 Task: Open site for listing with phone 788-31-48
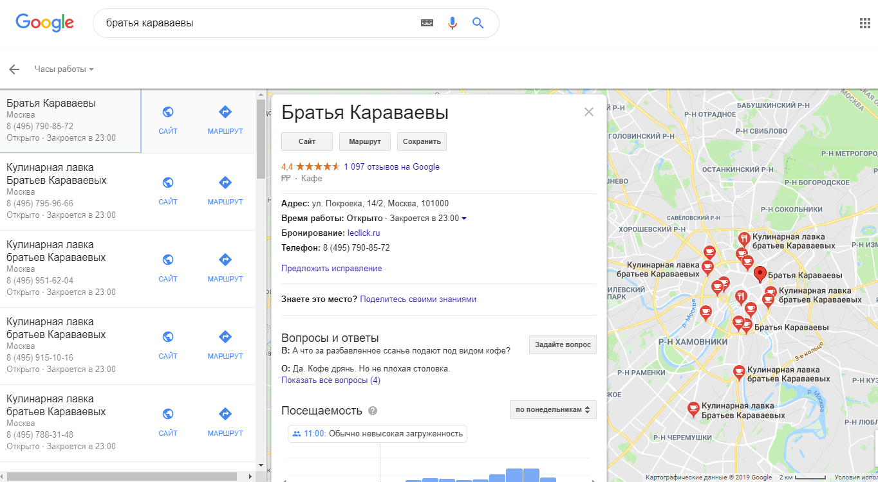(x=168, y=422)
